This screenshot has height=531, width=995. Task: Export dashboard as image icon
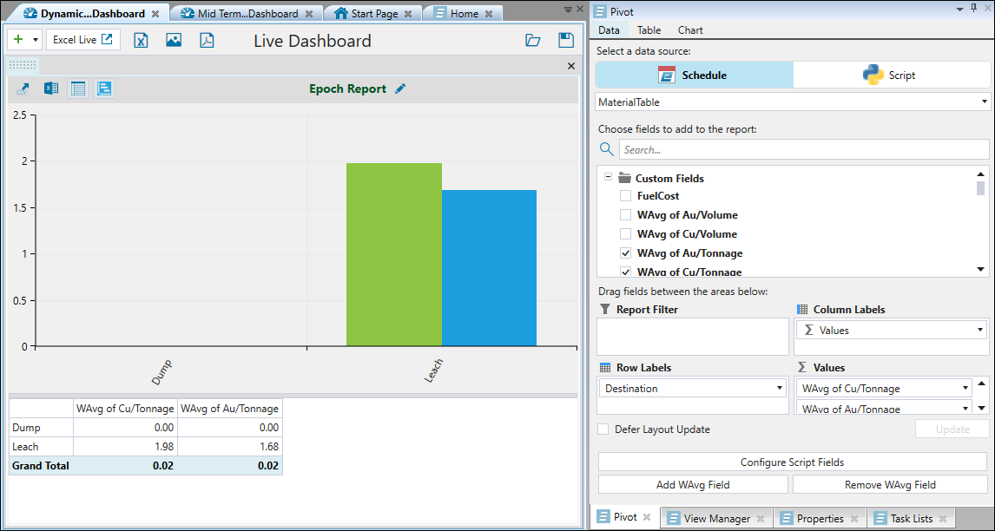pos(174,40)
